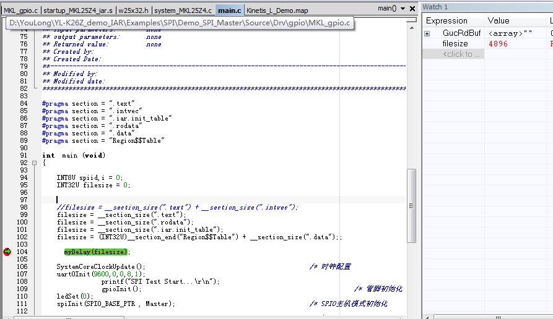The width and height of the screenshot is (553, 319).
Task: Collapse the main function fold marker
Action: [34, 163]
